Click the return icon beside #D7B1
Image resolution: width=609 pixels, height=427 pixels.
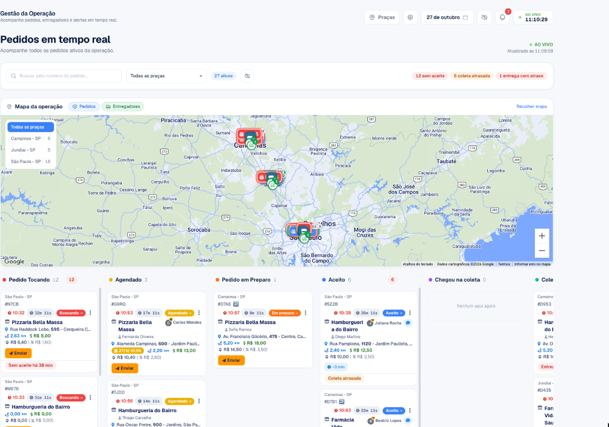(342, 402)
